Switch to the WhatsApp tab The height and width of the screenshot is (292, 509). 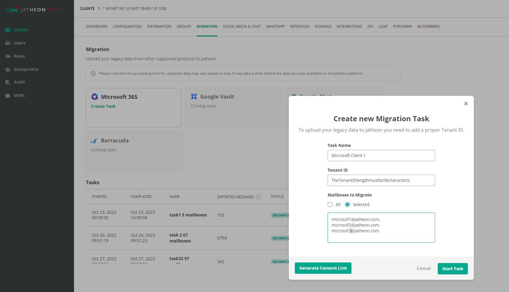[x=275, y=27]
